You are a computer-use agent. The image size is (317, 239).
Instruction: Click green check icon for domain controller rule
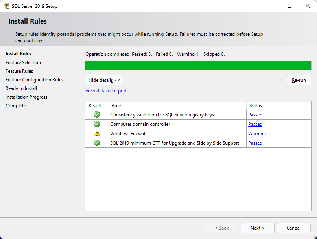97,124
